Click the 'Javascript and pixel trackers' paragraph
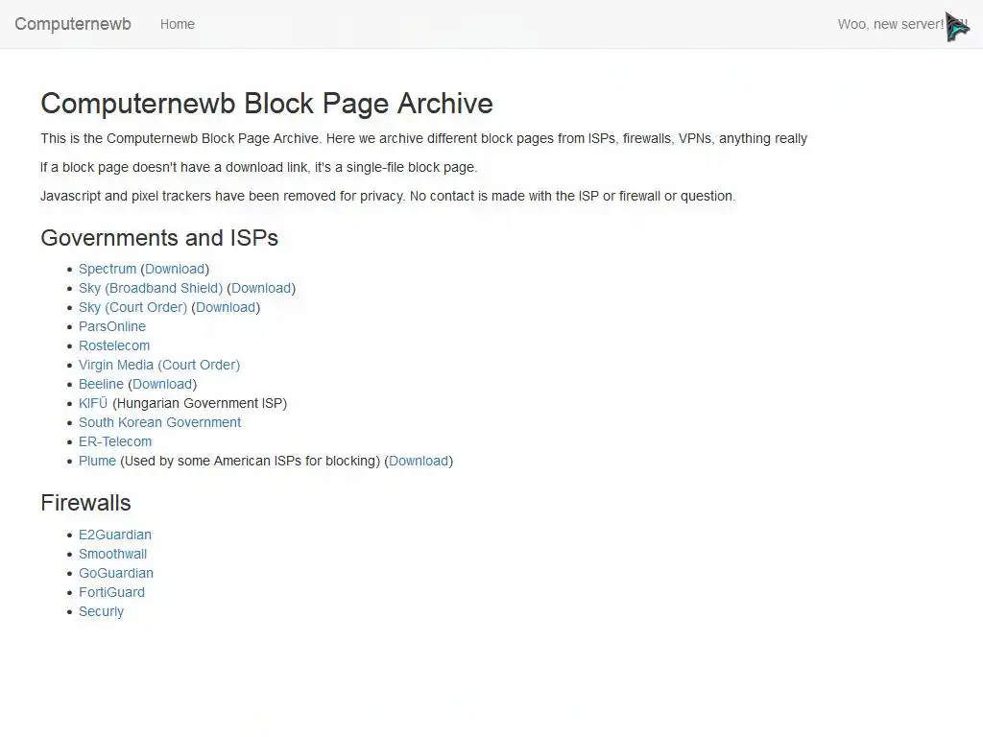Screen dimensions: 983x737 [388, 196]
